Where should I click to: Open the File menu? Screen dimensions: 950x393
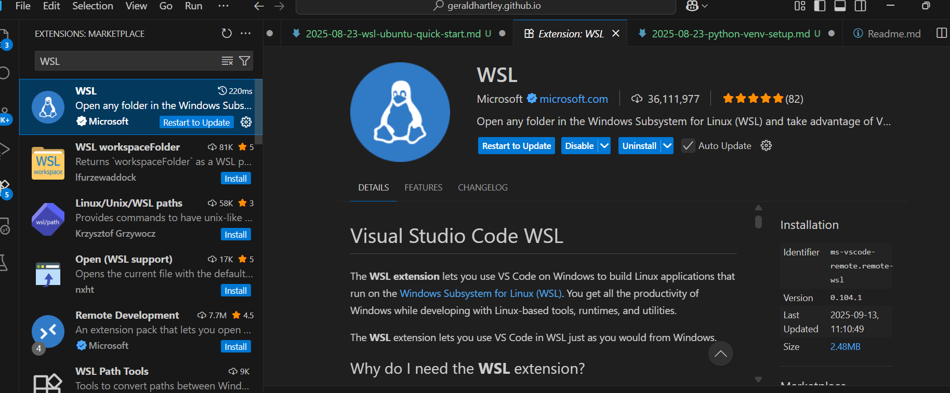pos(23,6)
